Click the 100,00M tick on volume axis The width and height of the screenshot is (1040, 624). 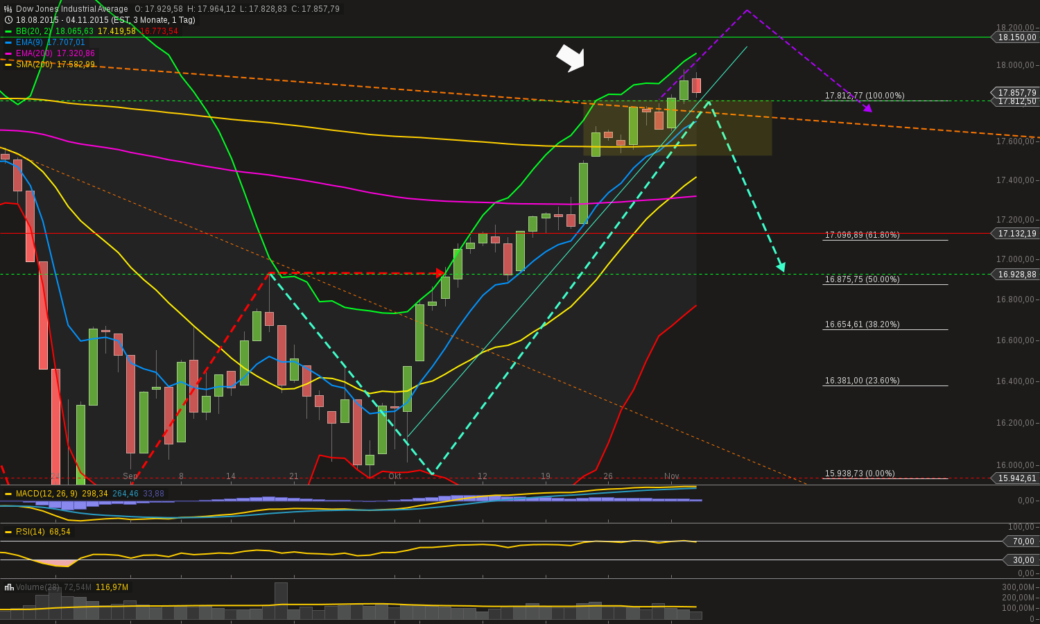pyautogui.click(x=1019, y=608)
